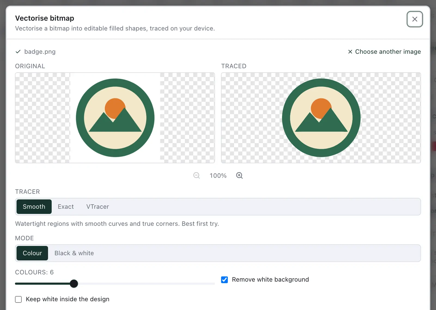Click the X icon beside Choose another image

[x=350, y=51]
